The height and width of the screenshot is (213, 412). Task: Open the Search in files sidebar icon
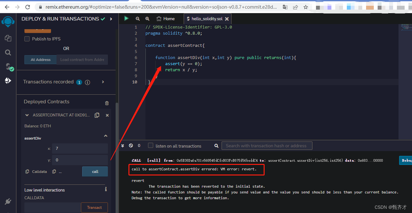(x=8, y=52)
